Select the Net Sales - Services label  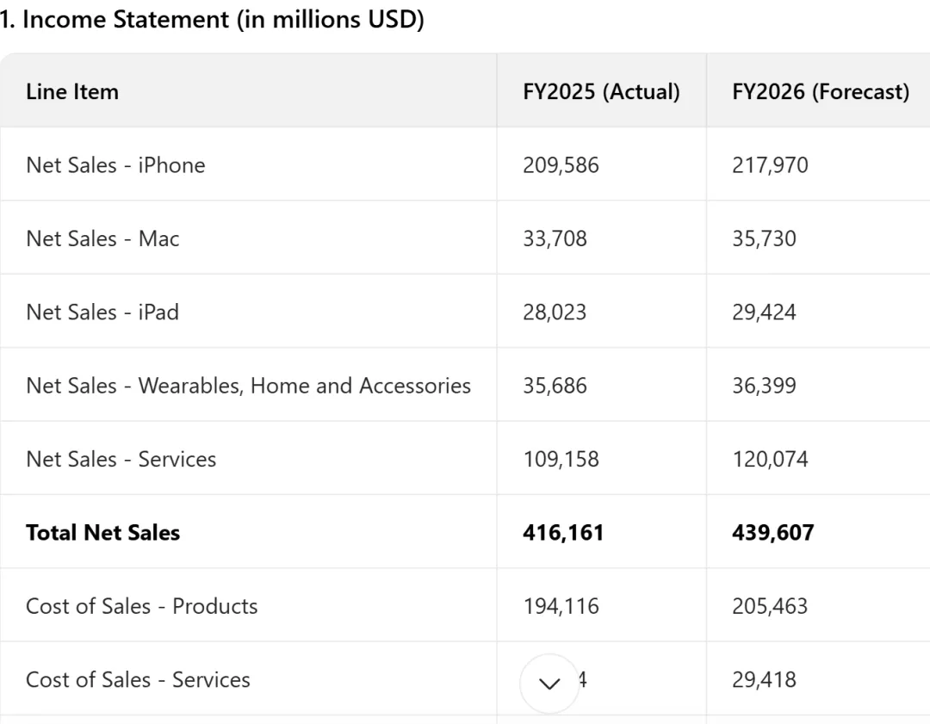pyautogui.click(x=121, y=459)
